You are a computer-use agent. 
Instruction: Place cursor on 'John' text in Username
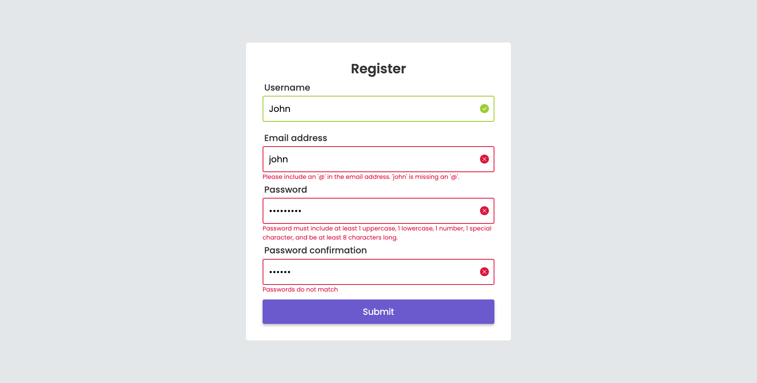280,109
